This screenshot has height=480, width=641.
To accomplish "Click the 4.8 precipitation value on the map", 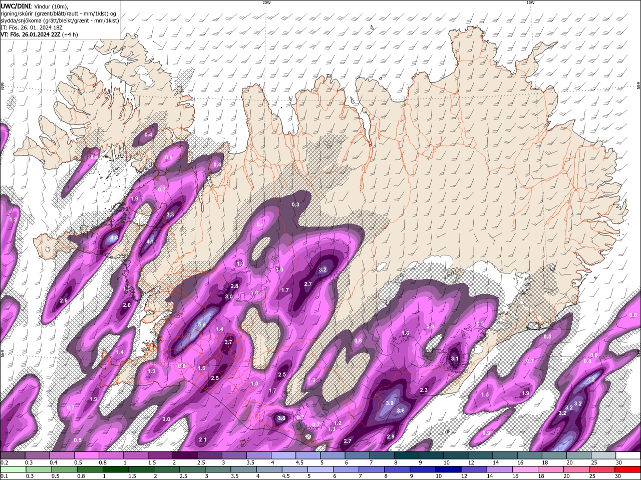I will click(114, 238).
